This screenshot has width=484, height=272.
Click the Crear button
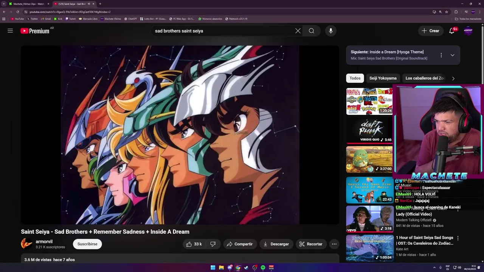pos(431,31)
